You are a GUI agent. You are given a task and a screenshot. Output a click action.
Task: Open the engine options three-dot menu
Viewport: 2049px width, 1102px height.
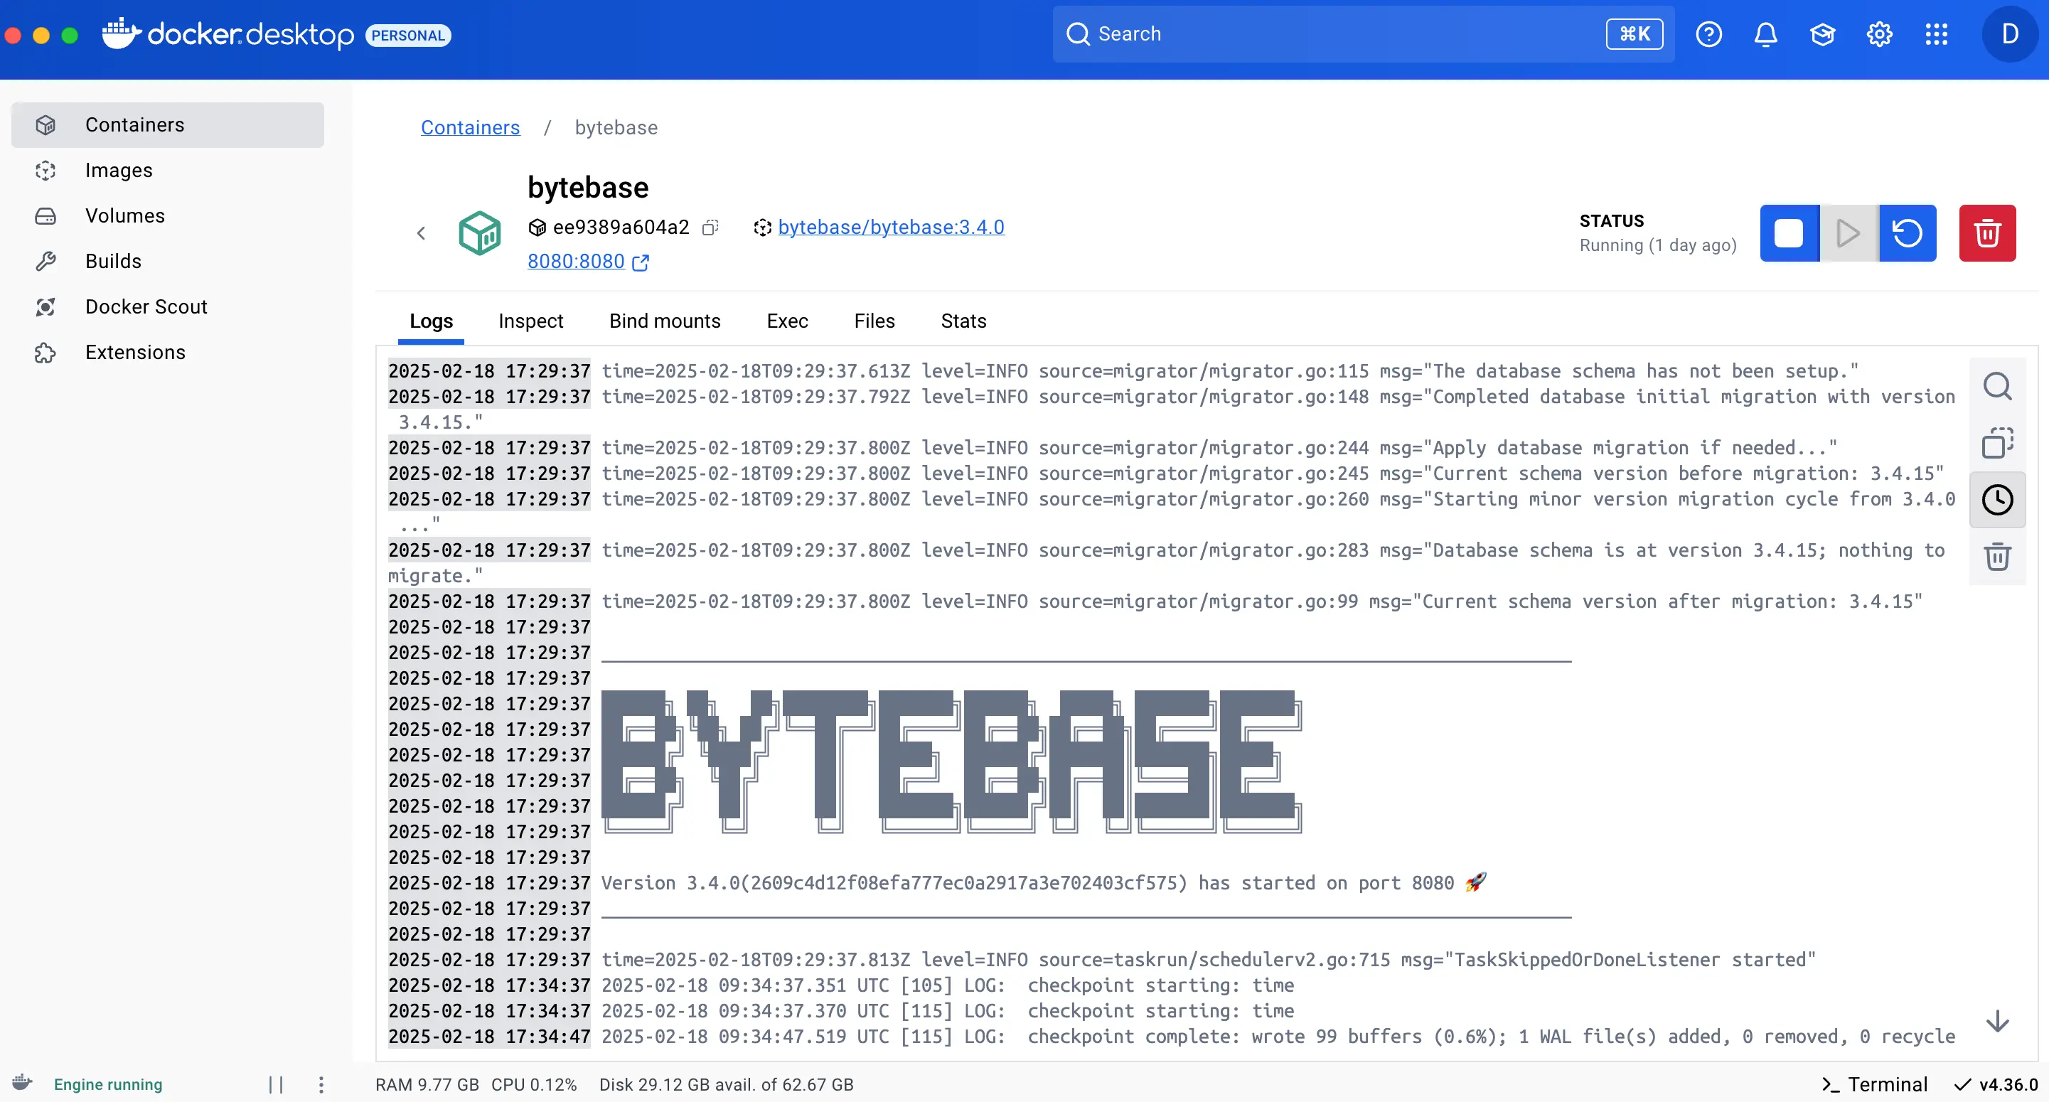[321, 1084]
